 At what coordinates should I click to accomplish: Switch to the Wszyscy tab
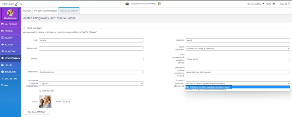coord(27,11)
